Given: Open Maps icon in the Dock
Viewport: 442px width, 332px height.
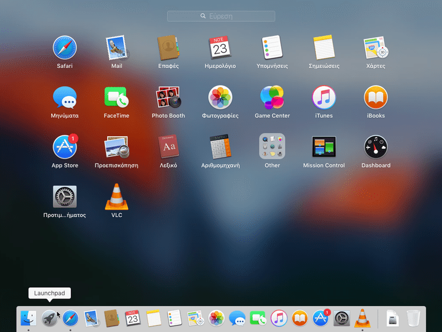Looking at the screenshot, I should [195, 318].
